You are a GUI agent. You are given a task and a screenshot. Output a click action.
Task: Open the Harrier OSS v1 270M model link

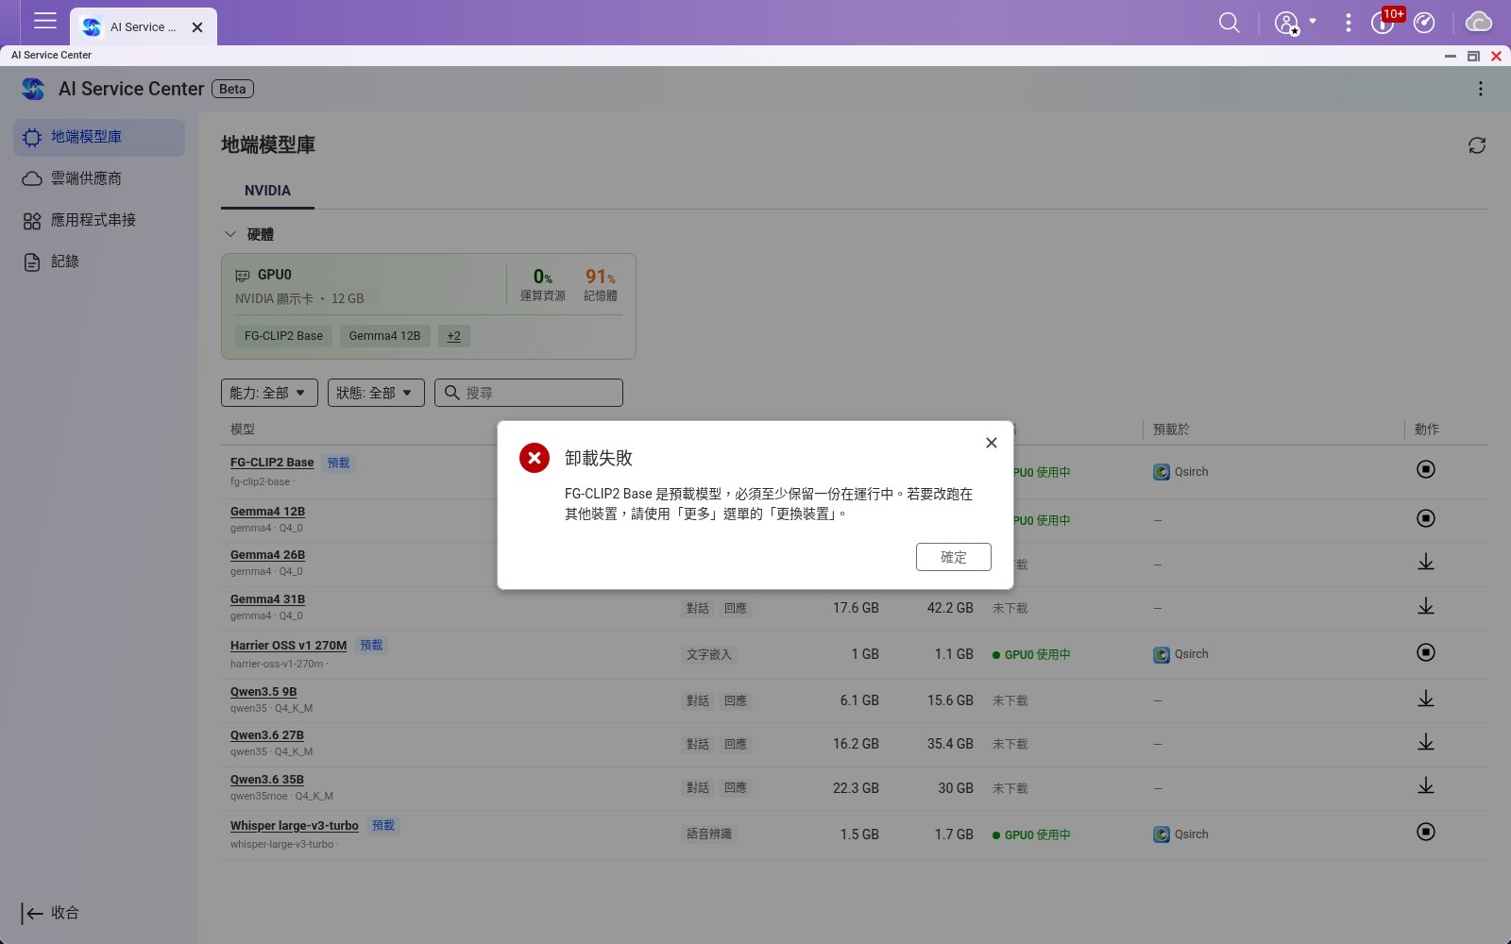click(288, 646)
